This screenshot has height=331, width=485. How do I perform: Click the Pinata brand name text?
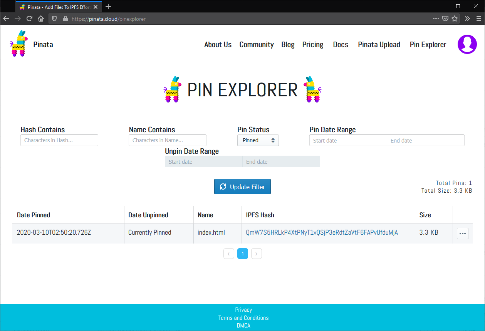43,44
